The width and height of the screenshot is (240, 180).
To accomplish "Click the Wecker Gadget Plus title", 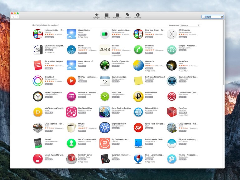I will (54, 92).
